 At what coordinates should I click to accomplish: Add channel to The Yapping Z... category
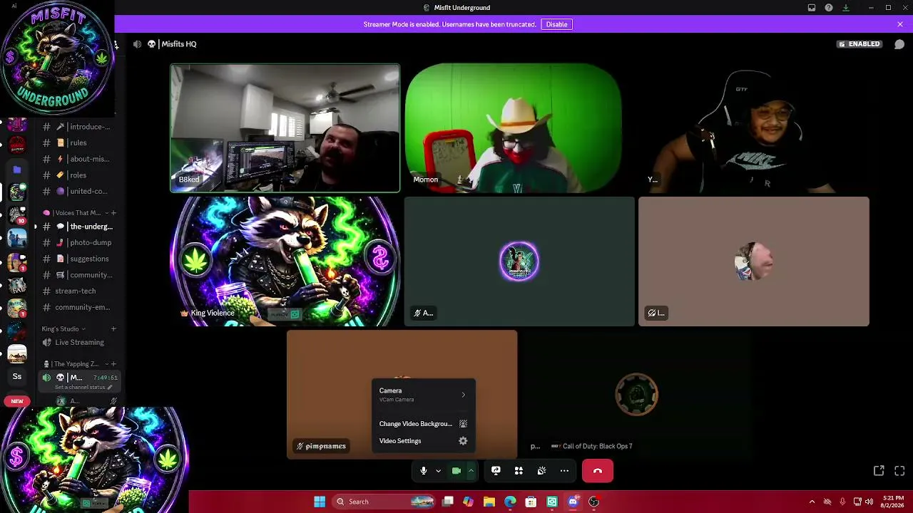click(113, 364)
